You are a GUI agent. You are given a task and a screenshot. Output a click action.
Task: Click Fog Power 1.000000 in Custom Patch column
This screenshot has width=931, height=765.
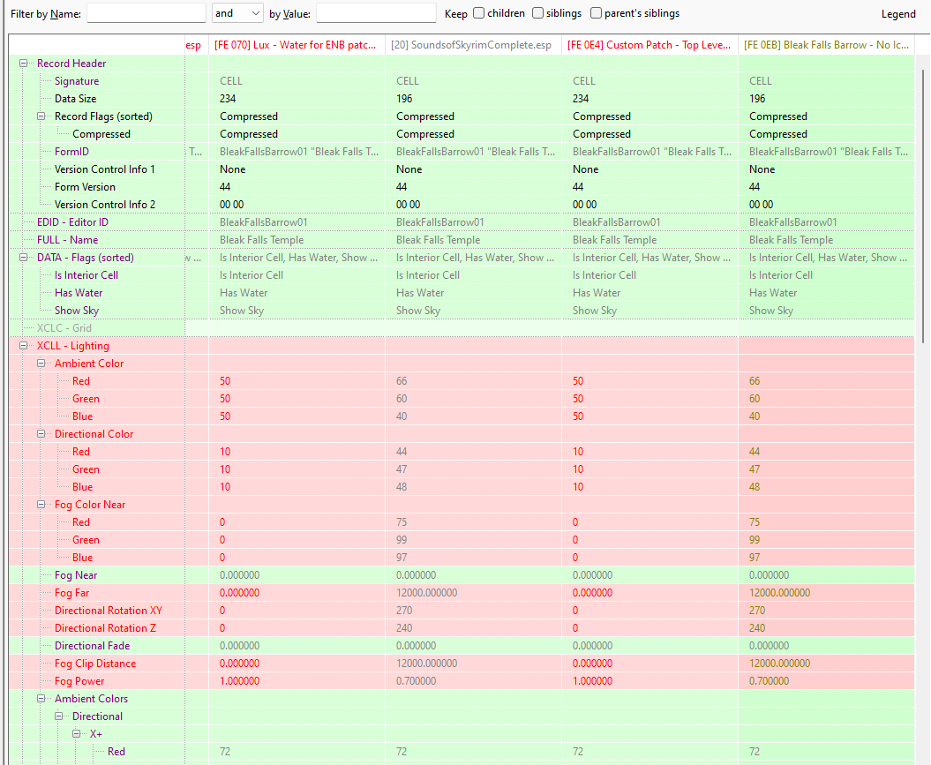tap(592, 681)
